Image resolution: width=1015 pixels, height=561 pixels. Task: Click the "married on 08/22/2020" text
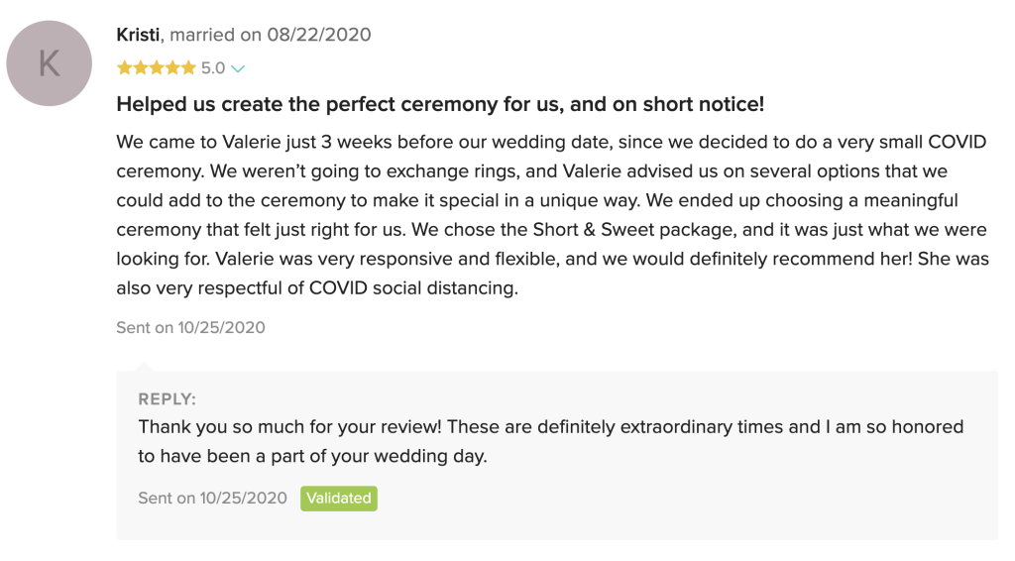coord(271,35)
